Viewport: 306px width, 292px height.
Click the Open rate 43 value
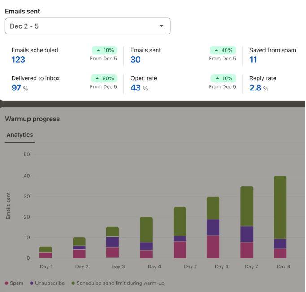tap(136, 88)
